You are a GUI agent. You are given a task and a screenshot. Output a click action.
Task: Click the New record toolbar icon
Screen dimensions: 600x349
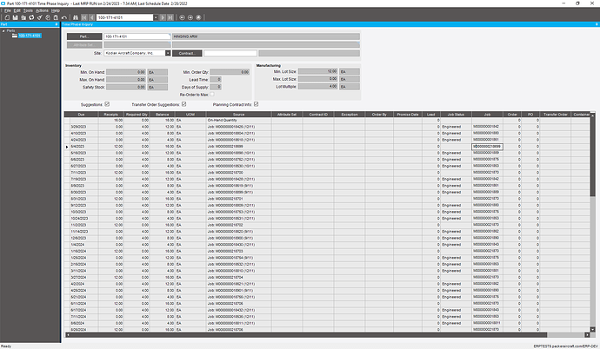(x=7, y=17)
